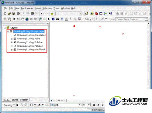Expand Drawing31.dwg MultiPatch layer

click(x=12, y=50)
